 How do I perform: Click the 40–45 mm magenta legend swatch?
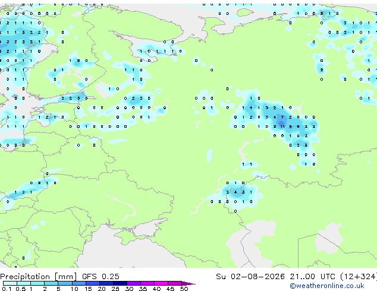[161, 283]
